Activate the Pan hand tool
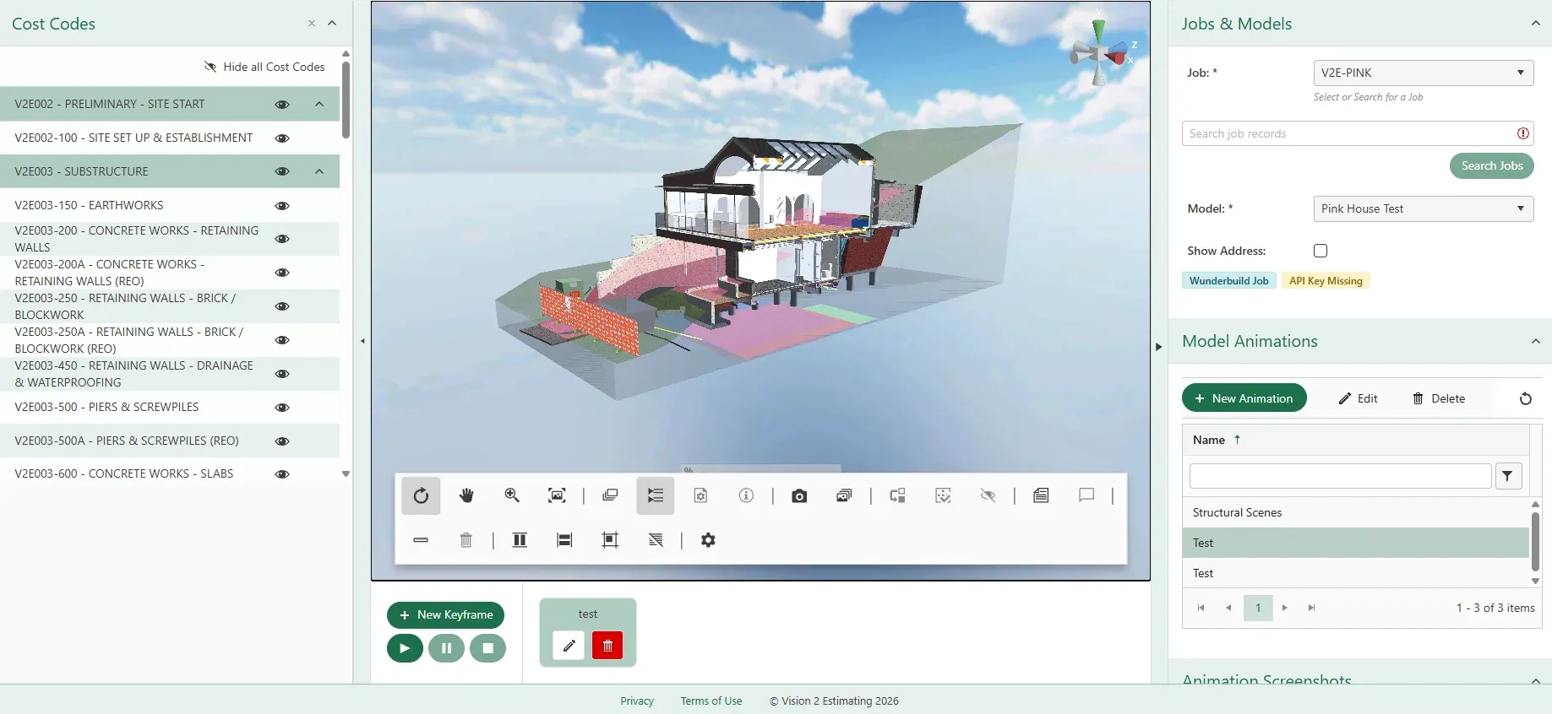1552x714 pixels. click(466, 495)
